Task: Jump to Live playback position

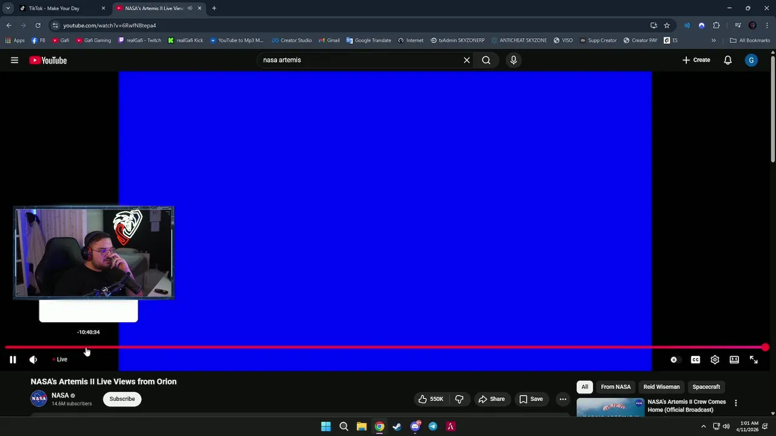Action: click(60, 360)
